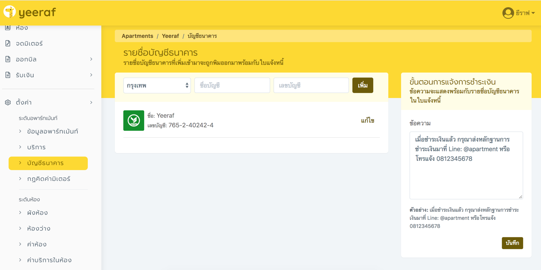541x270 pixels.
Task: Click แก้ไข for the Yeeraf account
Action: point(367,120)
